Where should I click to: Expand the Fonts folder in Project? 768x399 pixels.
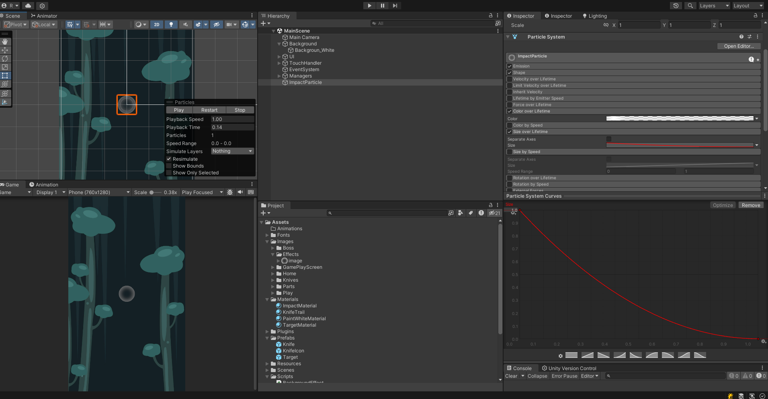(x=267, y=235)
